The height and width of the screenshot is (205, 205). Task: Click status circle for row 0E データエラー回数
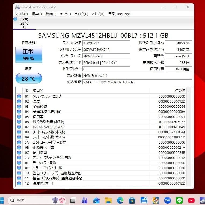click(19, 163)
